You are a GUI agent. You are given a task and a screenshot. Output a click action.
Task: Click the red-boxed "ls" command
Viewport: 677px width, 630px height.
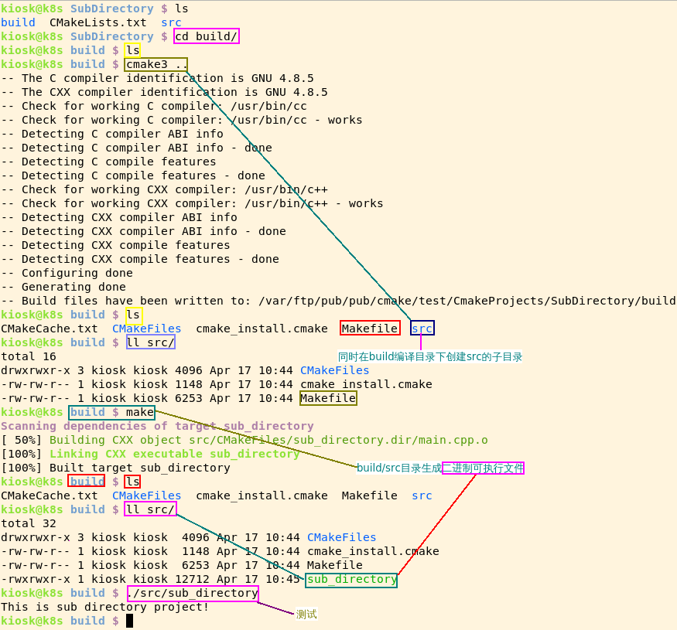pyautogui.click(x=132, y=481)
